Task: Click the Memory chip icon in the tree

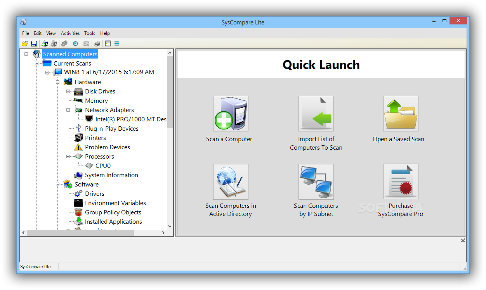Action: [78, 100]
